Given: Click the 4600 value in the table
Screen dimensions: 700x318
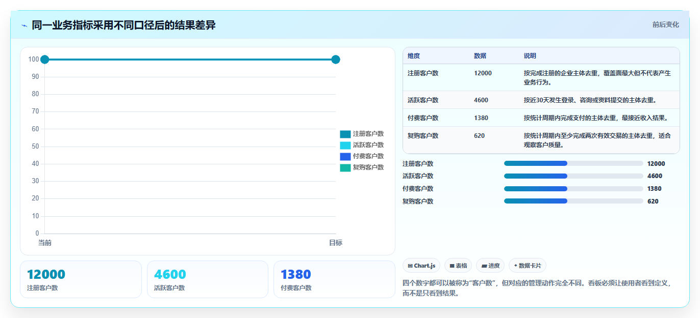Looking at the screenshot, I should coord(481,100).
